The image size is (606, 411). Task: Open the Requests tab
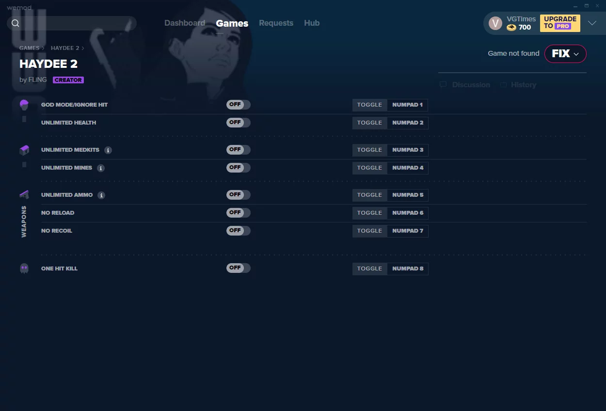276,23
